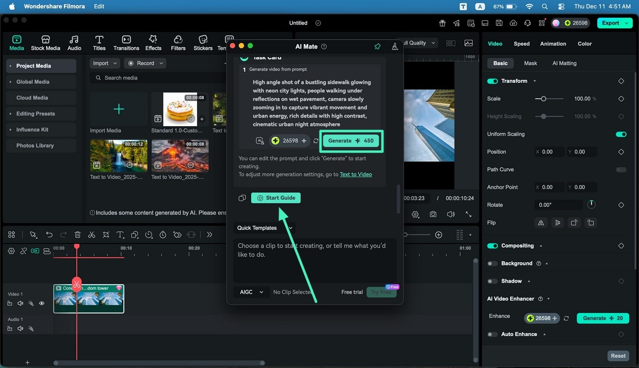This screenshot has height=368, width=639.
Task: Disable Uniform Scaling in the Video panel
Action: pos(621,134)
